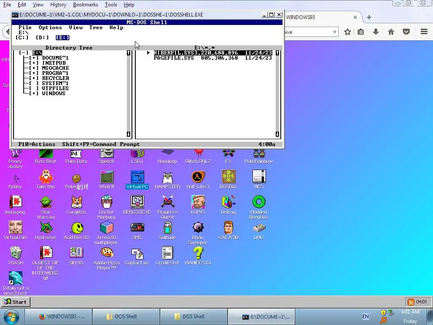
Task: Open the Hydra.exe icon
Action: (46, 230)
